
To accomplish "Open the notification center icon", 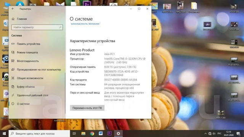I will [238, 134].
